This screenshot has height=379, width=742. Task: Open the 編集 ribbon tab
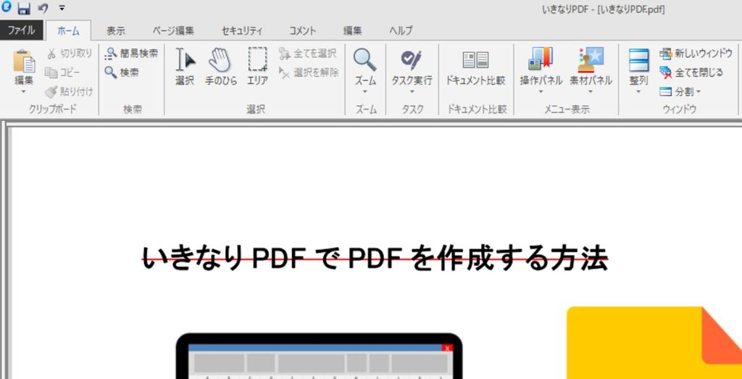pos(353,31)
